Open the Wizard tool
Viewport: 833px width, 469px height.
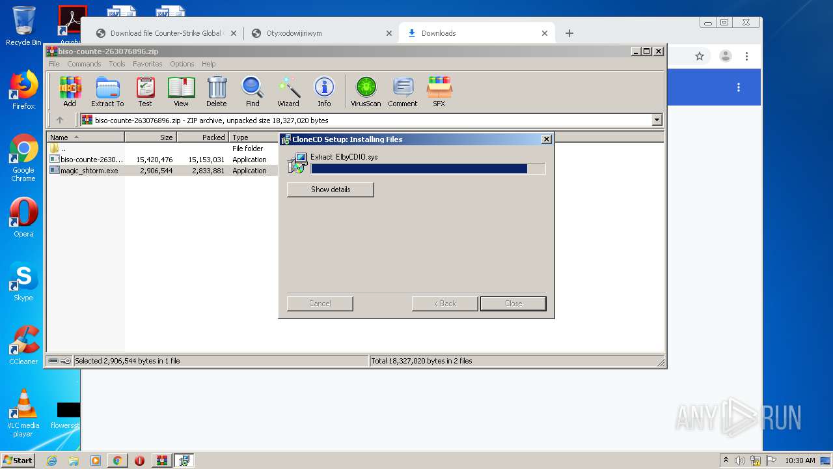point(288,91)
